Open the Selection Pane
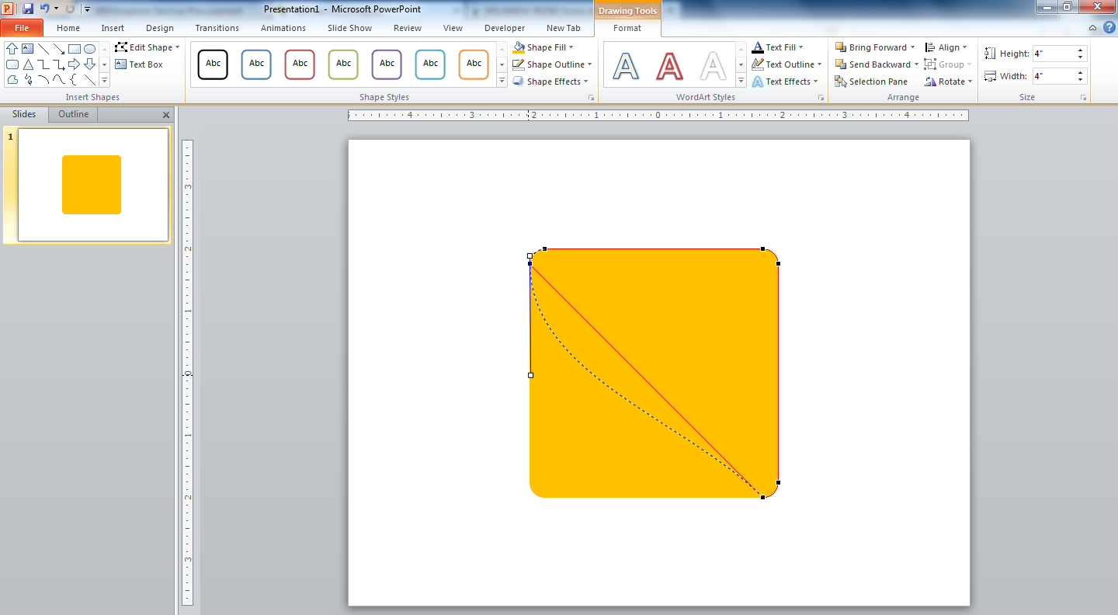This screenshot has width=1118, height=615. coord(871,82)
